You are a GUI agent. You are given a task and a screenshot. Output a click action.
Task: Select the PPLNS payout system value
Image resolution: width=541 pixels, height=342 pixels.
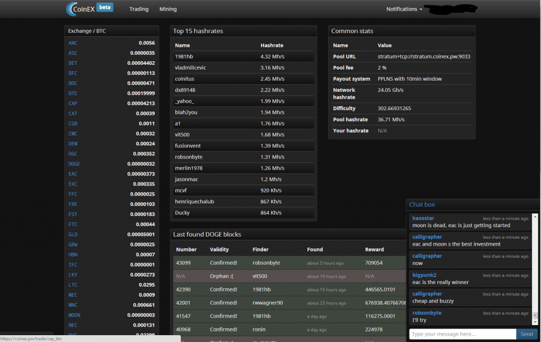click(409, 79)
